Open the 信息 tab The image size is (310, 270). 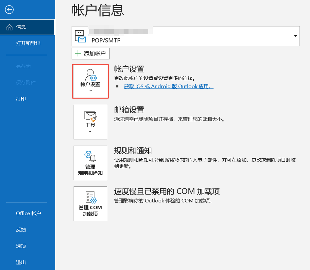pyautogui.click(x=27, y=27)
